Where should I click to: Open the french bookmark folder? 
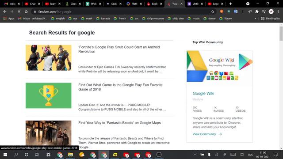(x=120, y=19)
